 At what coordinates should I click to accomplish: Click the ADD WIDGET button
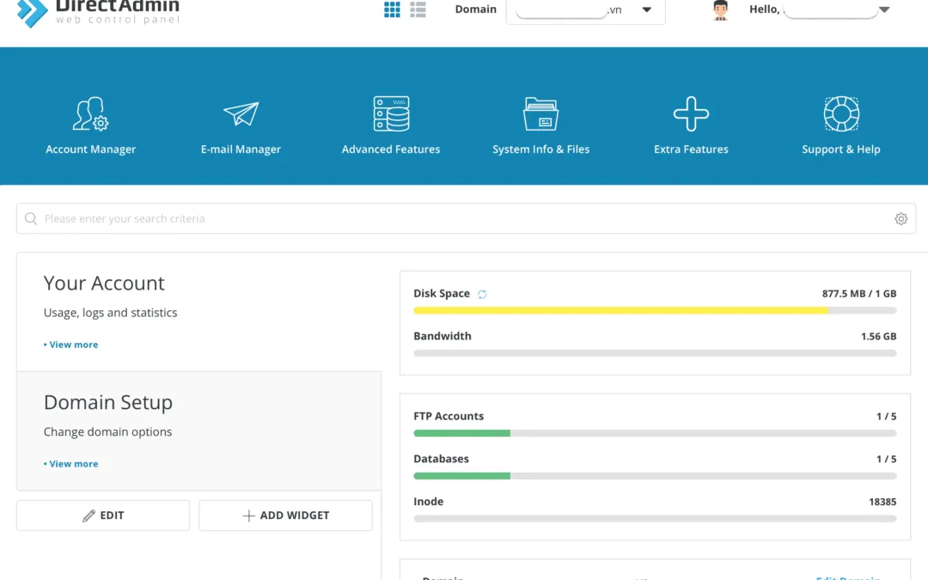click(x=285, y=515)
